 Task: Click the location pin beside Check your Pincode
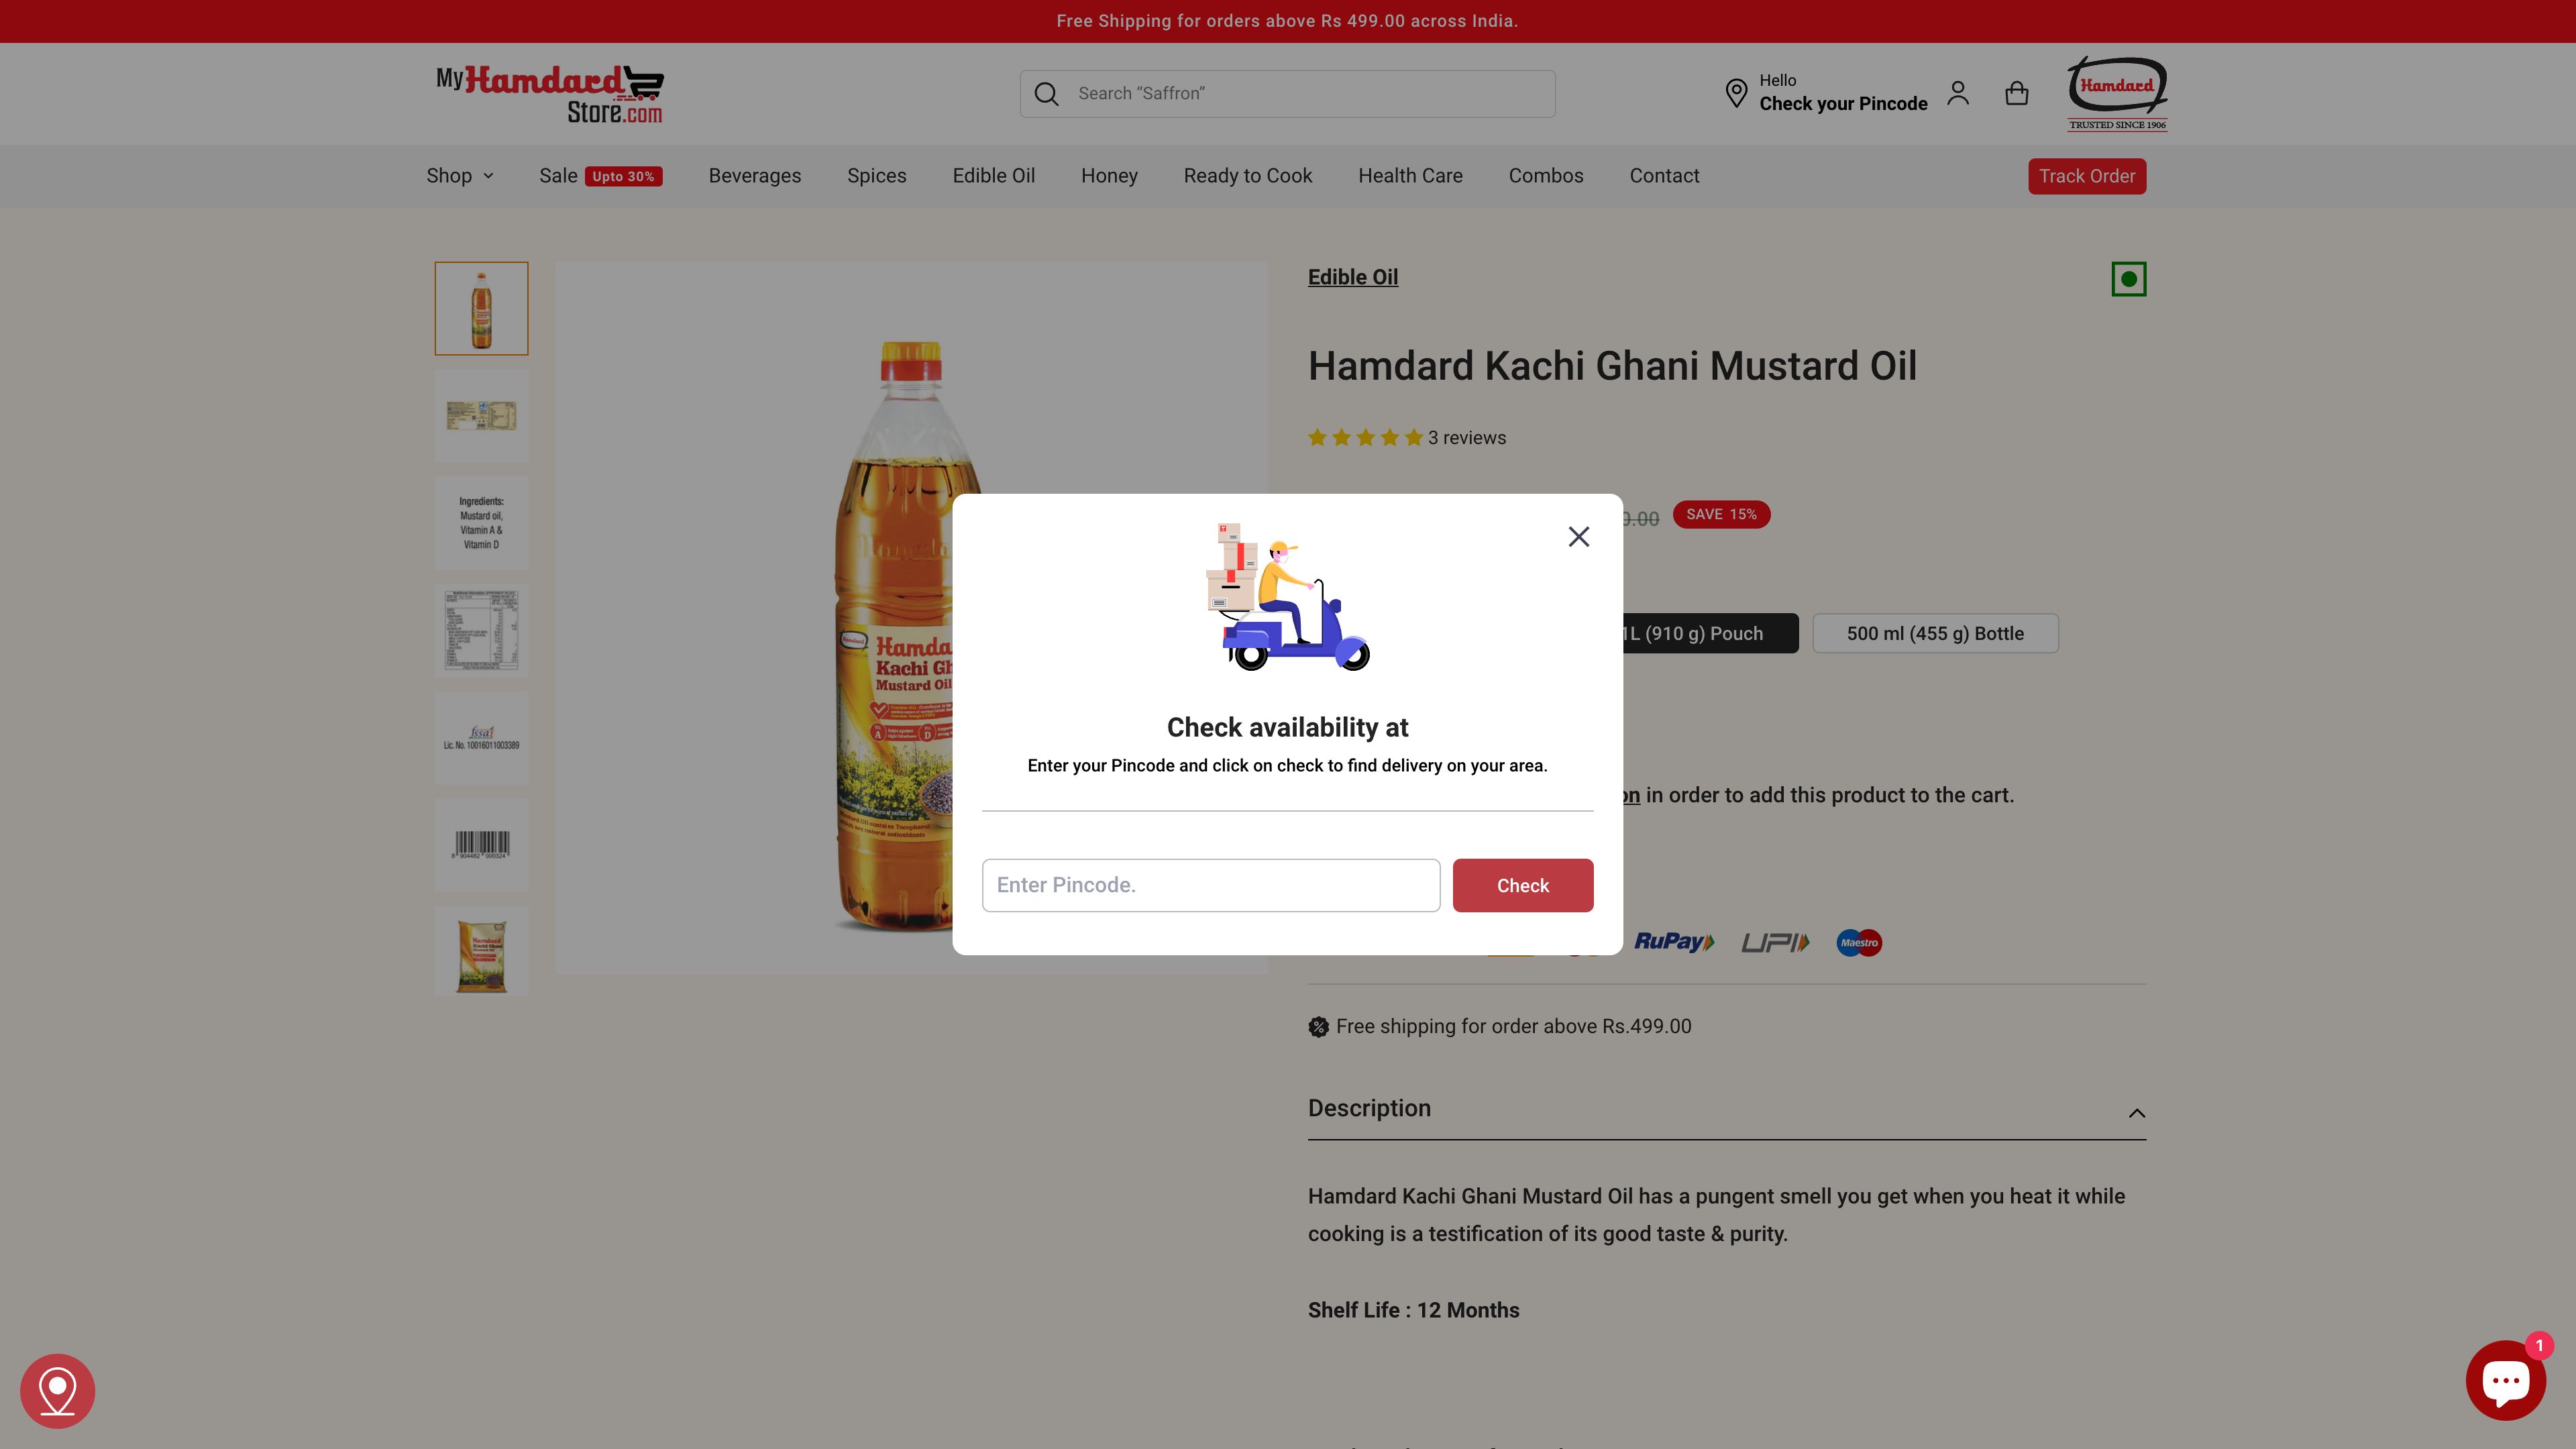point(1737,93)
